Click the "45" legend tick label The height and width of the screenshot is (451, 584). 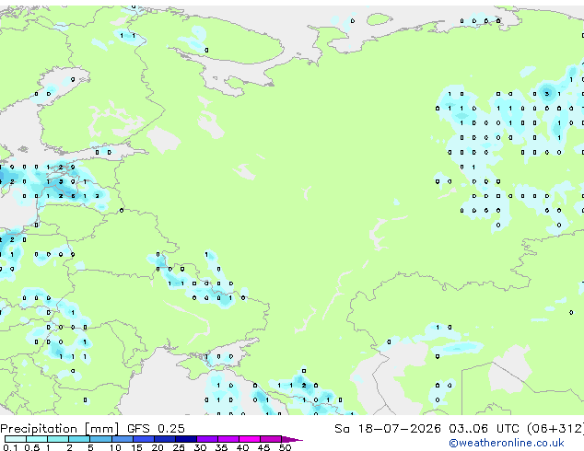[x=263, y=447]
